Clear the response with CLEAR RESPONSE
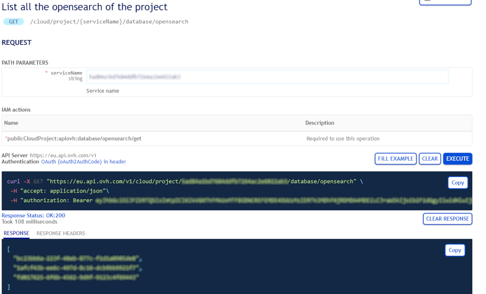The width and height of the screenshot is (486, 294). (x=447, y=219)
